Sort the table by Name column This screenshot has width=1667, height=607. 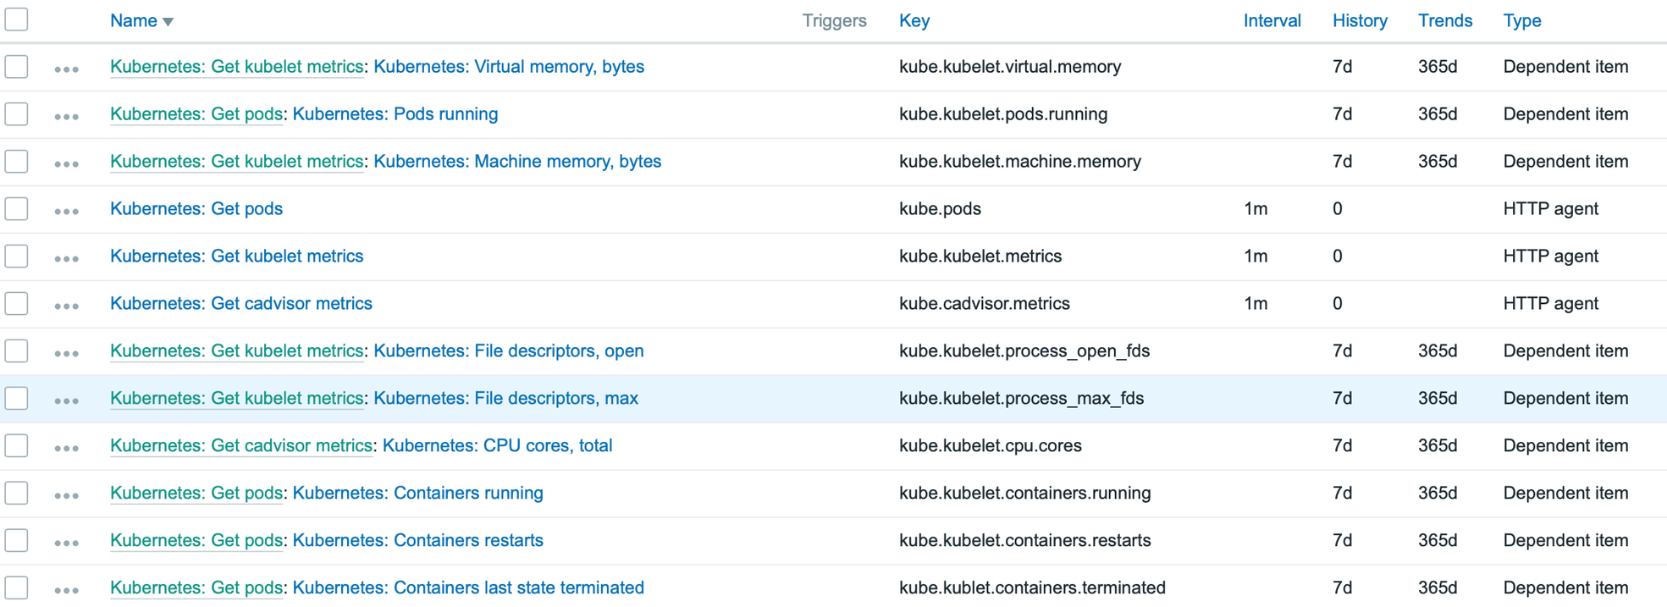tap(141, 21)
